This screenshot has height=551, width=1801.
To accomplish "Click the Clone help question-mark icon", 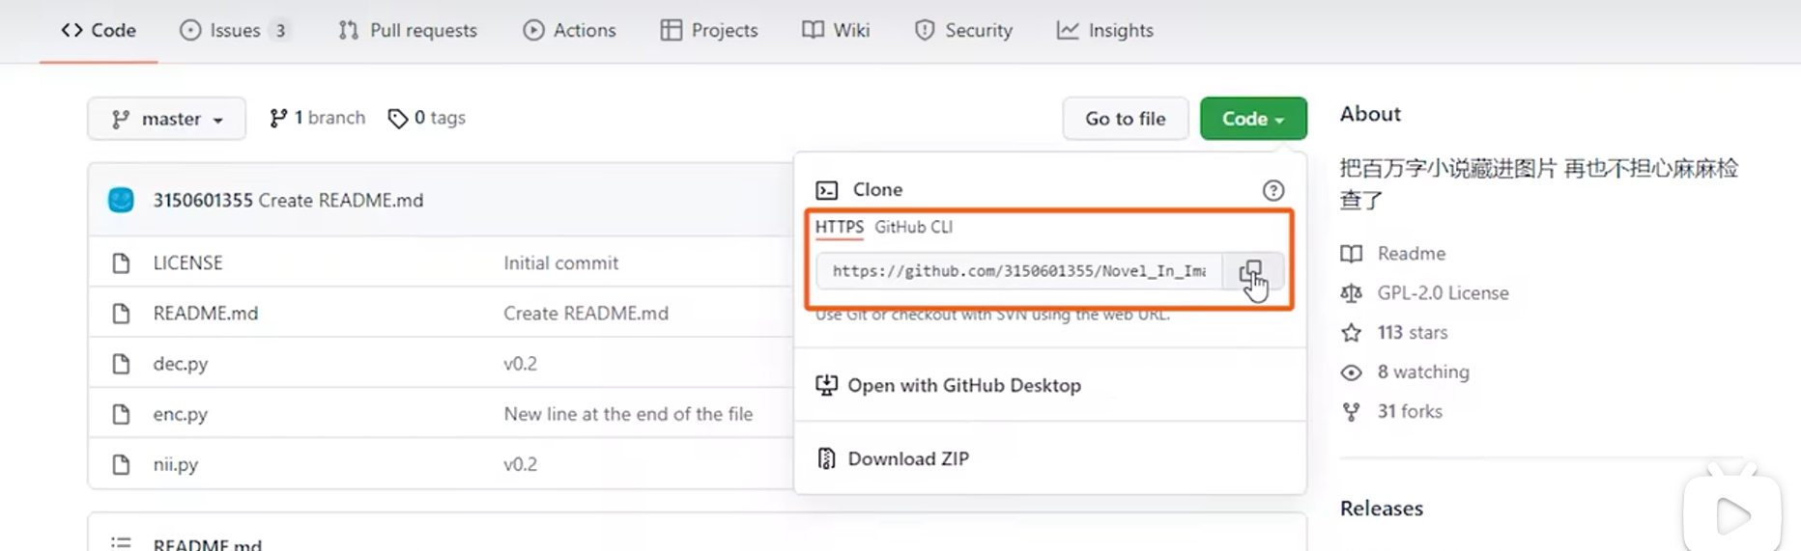I will (x=1272, y=190).
